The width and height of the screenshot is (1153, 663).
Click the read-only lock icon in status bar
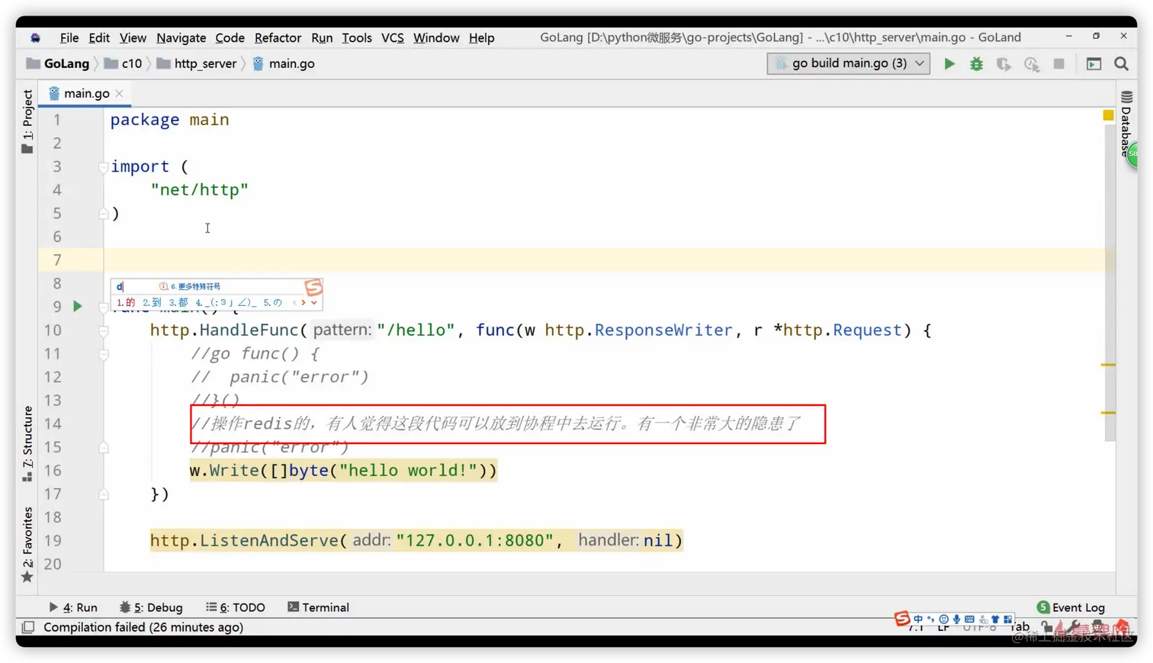tap(1047, 627)
